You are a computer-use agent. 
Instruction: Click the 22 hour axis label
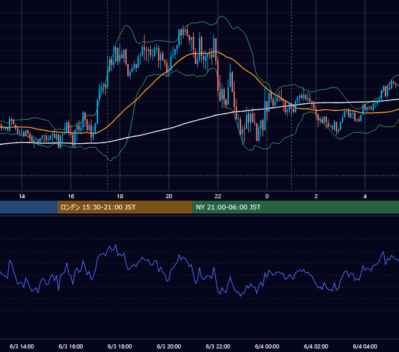point(218,197)
